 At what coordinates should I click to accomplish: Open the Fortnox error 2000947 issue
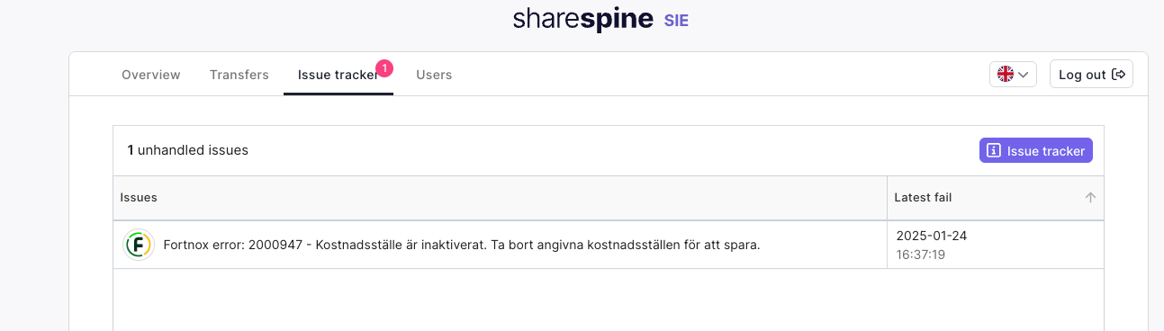462,245
